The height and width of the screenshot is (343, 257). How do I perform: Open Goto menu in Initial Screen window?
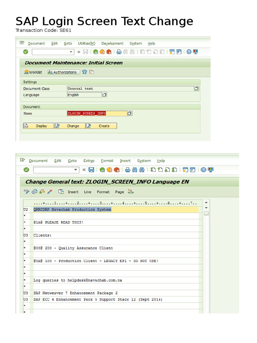[x=68, y=43]
